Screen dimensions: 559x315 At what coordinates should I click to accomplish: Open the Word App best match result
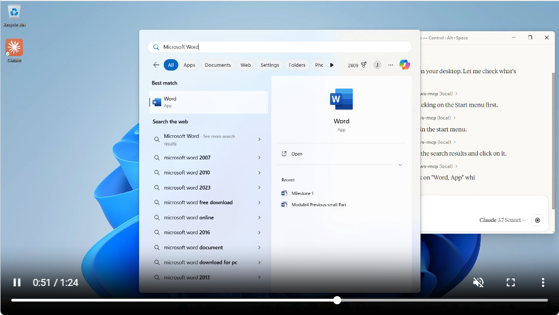209,102
